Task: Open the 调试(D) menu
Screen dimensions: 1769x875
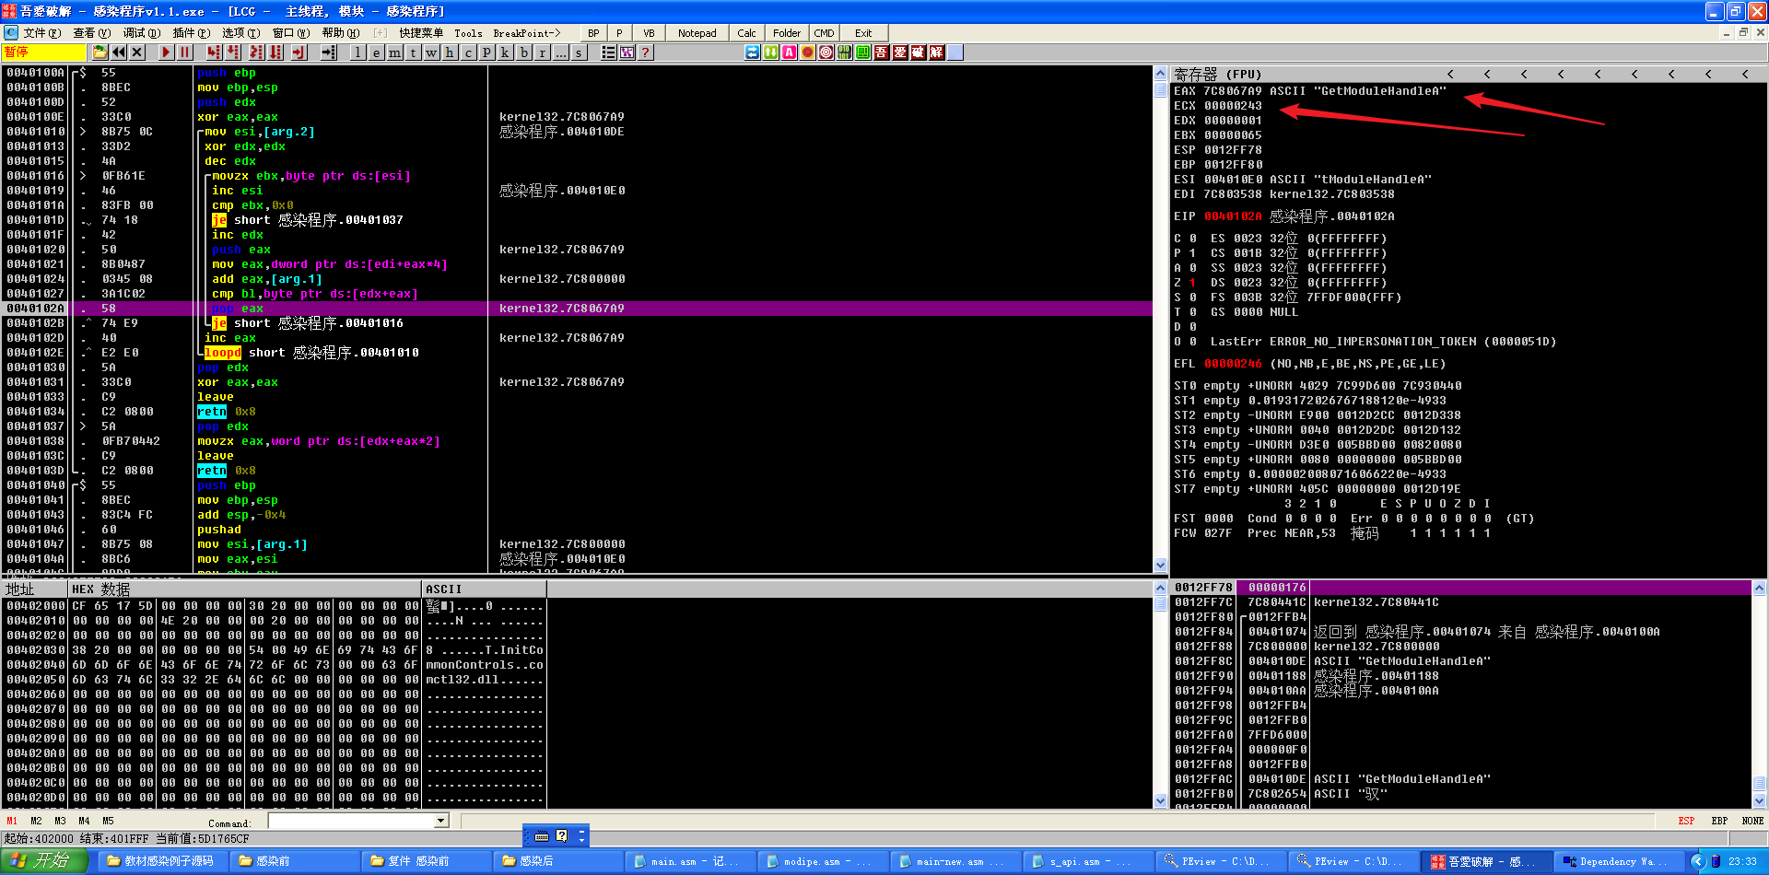Action: coord(141,33)
